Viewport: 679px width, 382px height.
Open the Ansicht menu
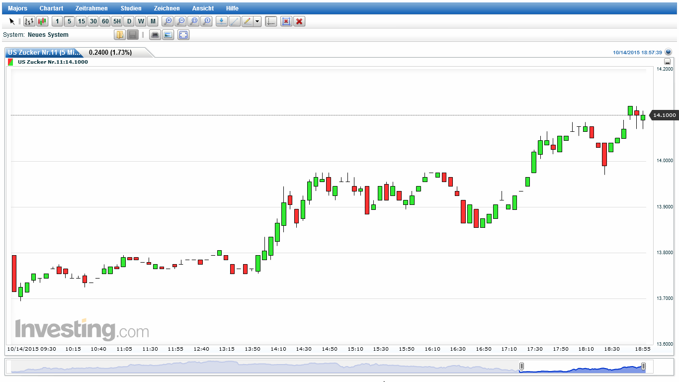pyautogui.click(x=203, y=8)
